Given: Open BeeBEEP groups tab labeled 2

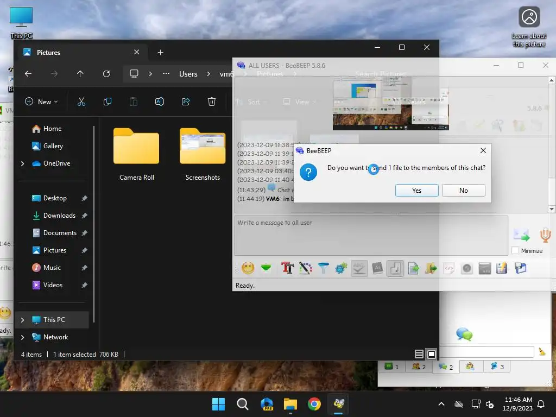Looking at the screenshot, I should click(419, 367).
